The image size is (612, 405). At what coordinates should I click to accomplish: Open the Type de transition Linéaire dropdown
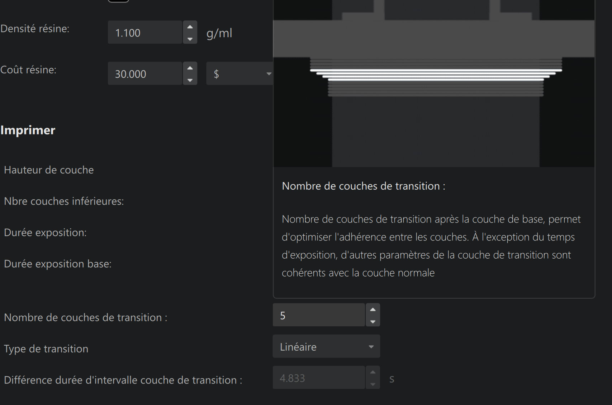pos(326,346)
